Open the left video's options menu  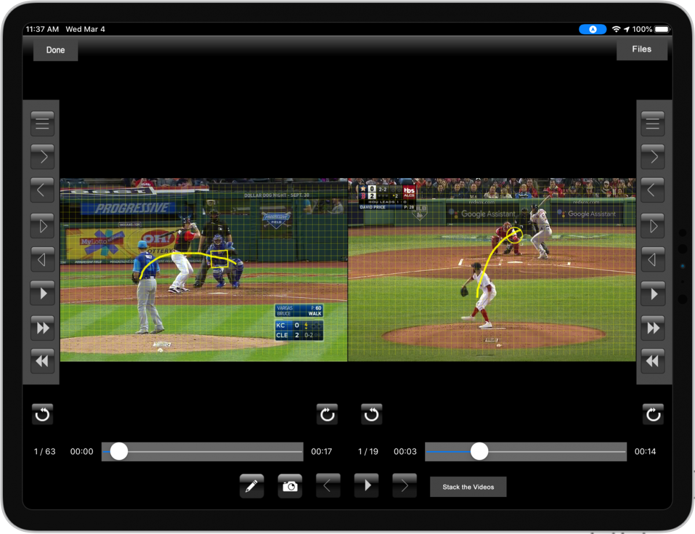[42, 123]
